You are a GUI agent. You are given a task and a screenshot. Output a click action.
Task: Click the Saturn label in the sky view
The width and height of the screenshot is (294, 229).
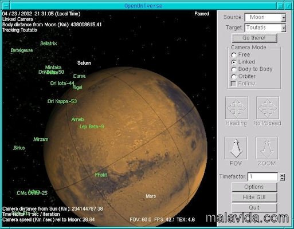click(x=84, y=63)
